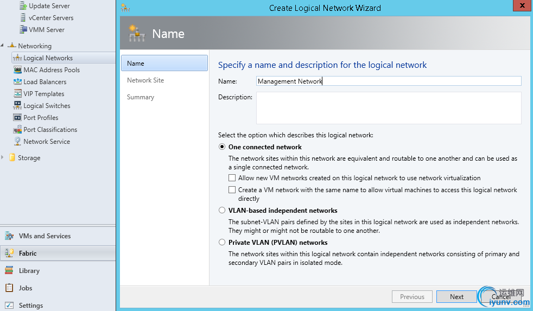Click the wizard title bar icon

point(125,8)
